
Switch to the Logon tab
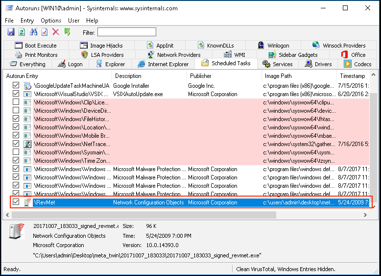point(70,64)
